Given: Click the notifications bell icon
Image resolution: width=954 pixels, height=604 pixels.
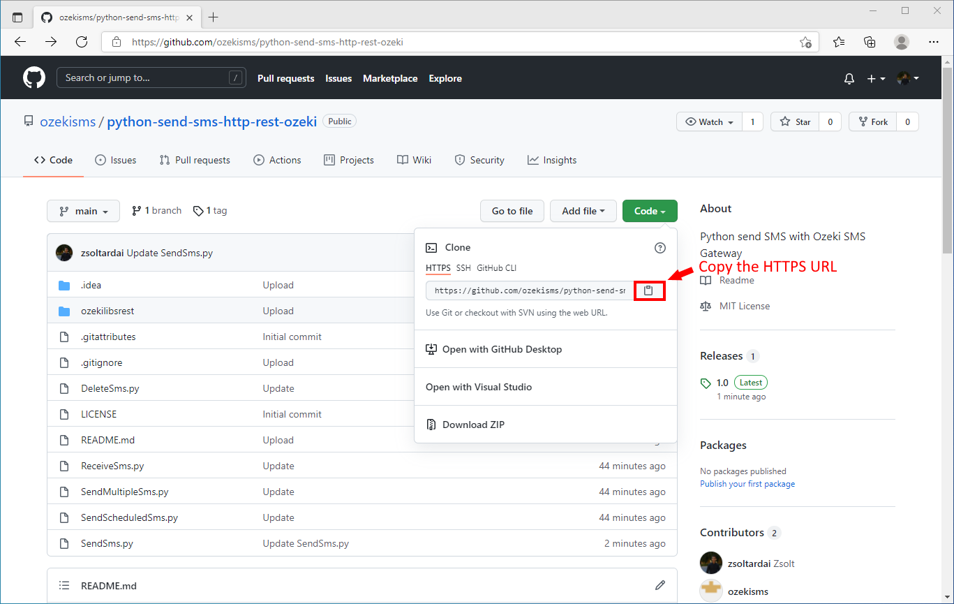Looking at the screenshot, I should click(x=849, y=78).
